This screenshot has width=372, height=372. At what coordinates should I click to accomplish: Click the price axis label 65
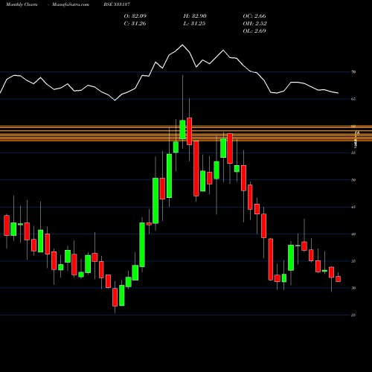pyautogui.click(x=353, y=99)
